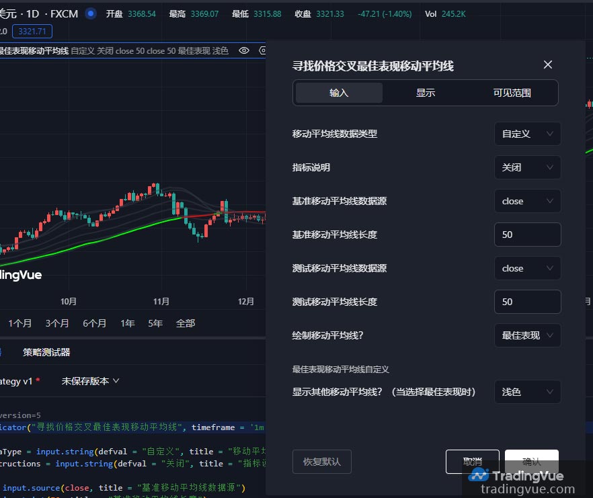593x498 pixels.
Task: Select the 6个月 time range
Action: click(94, 323)
